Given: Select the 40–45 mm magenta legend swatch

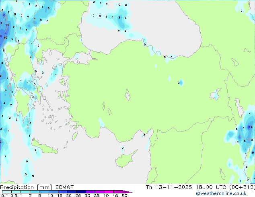Looking at the screenshot, I should click(109, 192).
